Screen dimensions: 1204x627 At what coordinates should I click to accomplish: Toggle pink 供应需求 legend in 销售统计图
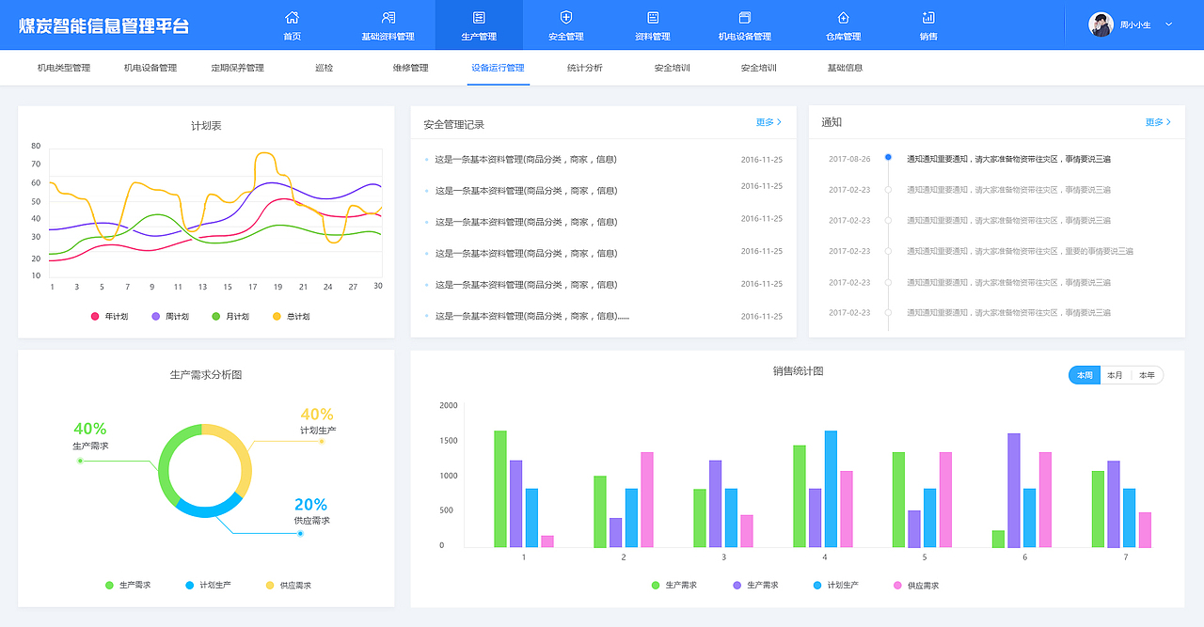916,585
